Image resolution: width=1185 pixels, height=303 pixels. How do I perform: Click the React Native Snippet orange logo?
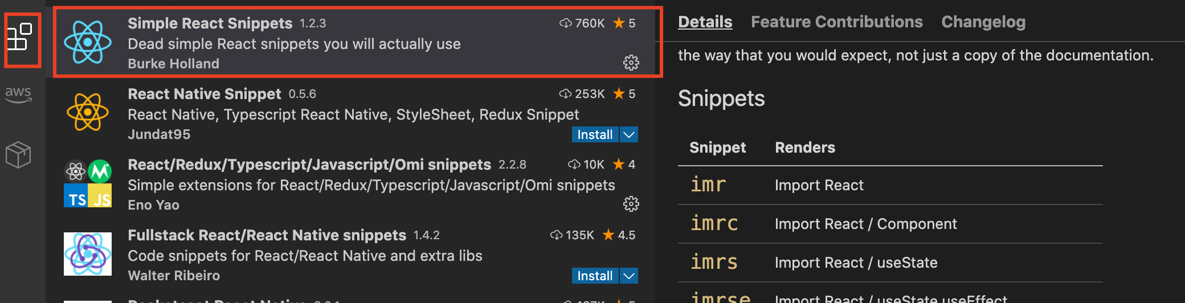coord(88,112)
